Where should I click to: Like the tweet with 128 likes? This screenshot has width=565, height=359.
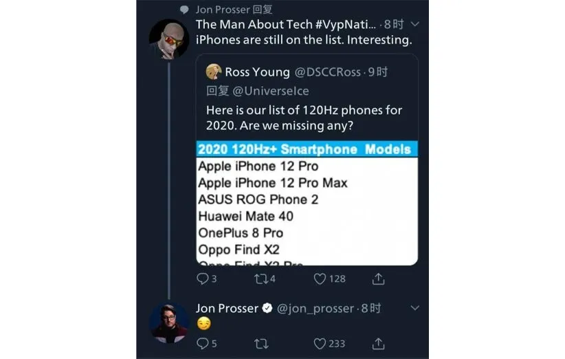coord(320,279)
